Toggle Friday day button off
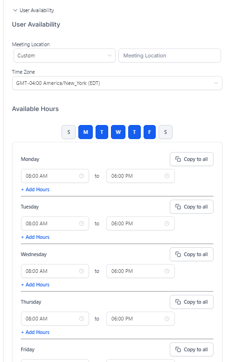This screenshot has height=362, width=228. click(150, 132)
